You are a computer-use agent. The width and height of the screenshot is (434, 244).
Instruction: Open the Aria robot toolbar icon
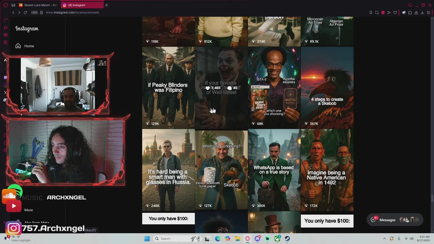pyautogui.click(x=404, y=13)
